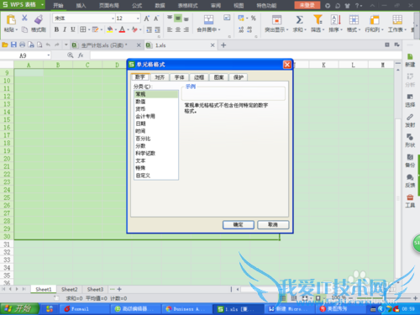Viewport: 420px width, 315px height.
Task: Select 日期 in the category list
Action: (155, 123)
